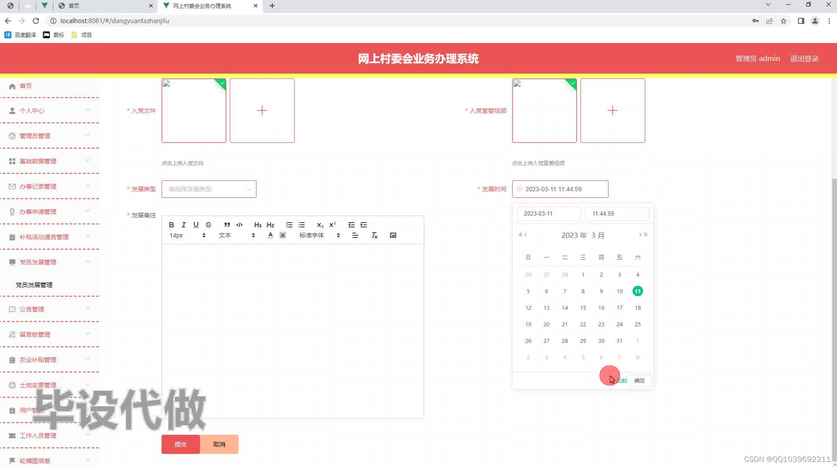Decrease indent in editor
The width and height of the screenshot is (837, 467).
(x=351, y=225)
